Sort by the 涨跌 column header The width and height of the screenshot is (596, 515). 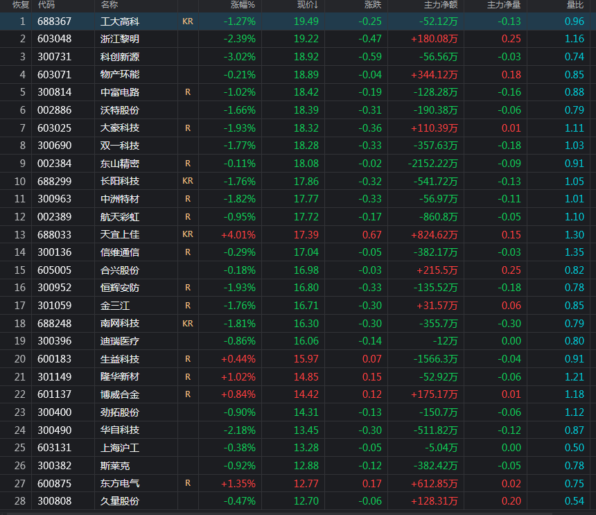click(373, 5)
